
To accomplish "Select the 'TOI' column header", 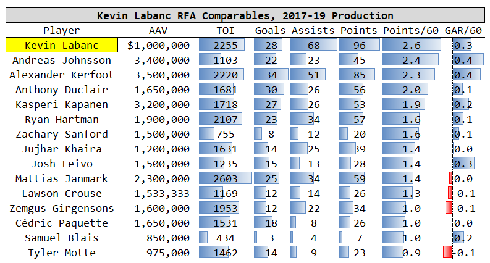I will click(x=226, y=31).
